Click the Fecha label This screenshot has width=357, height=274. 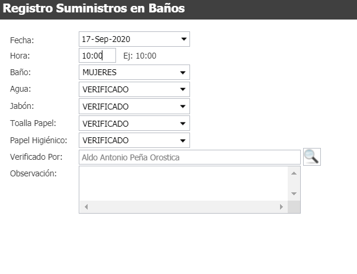click(22, 40)
